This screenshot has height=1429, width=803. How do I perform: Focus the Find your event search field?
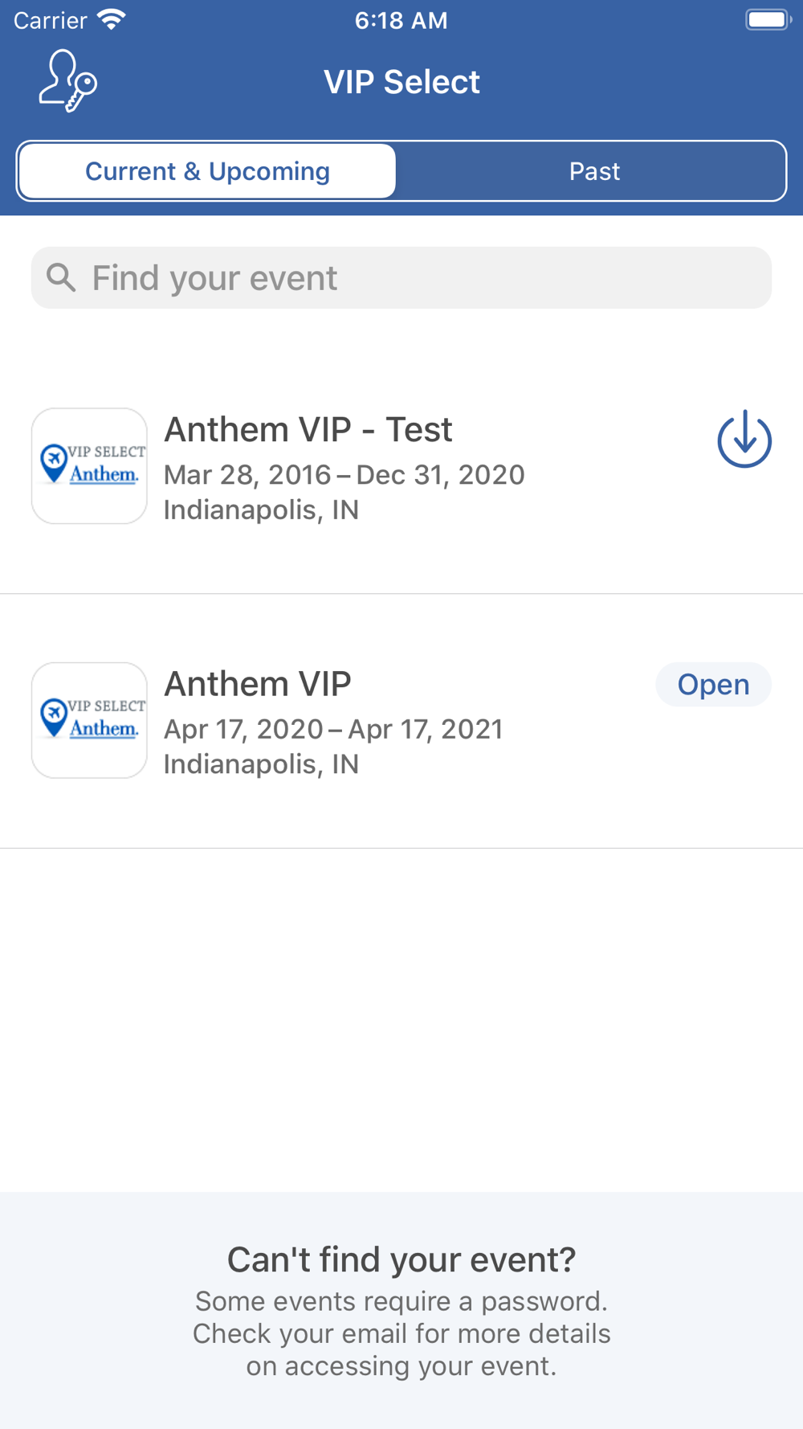[x=401, y=277]
